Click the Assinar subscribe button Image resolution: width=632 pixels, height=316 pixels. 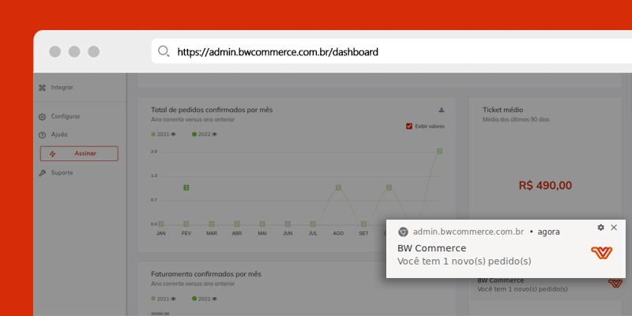click(x=79, y=153)
